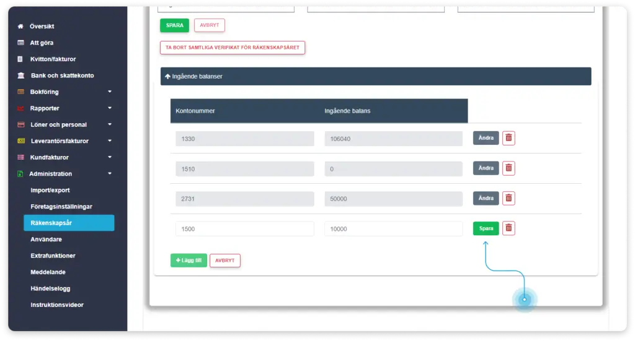Click the Kundfakturor icon
This screenshot has width=635, height=341.
20,158
